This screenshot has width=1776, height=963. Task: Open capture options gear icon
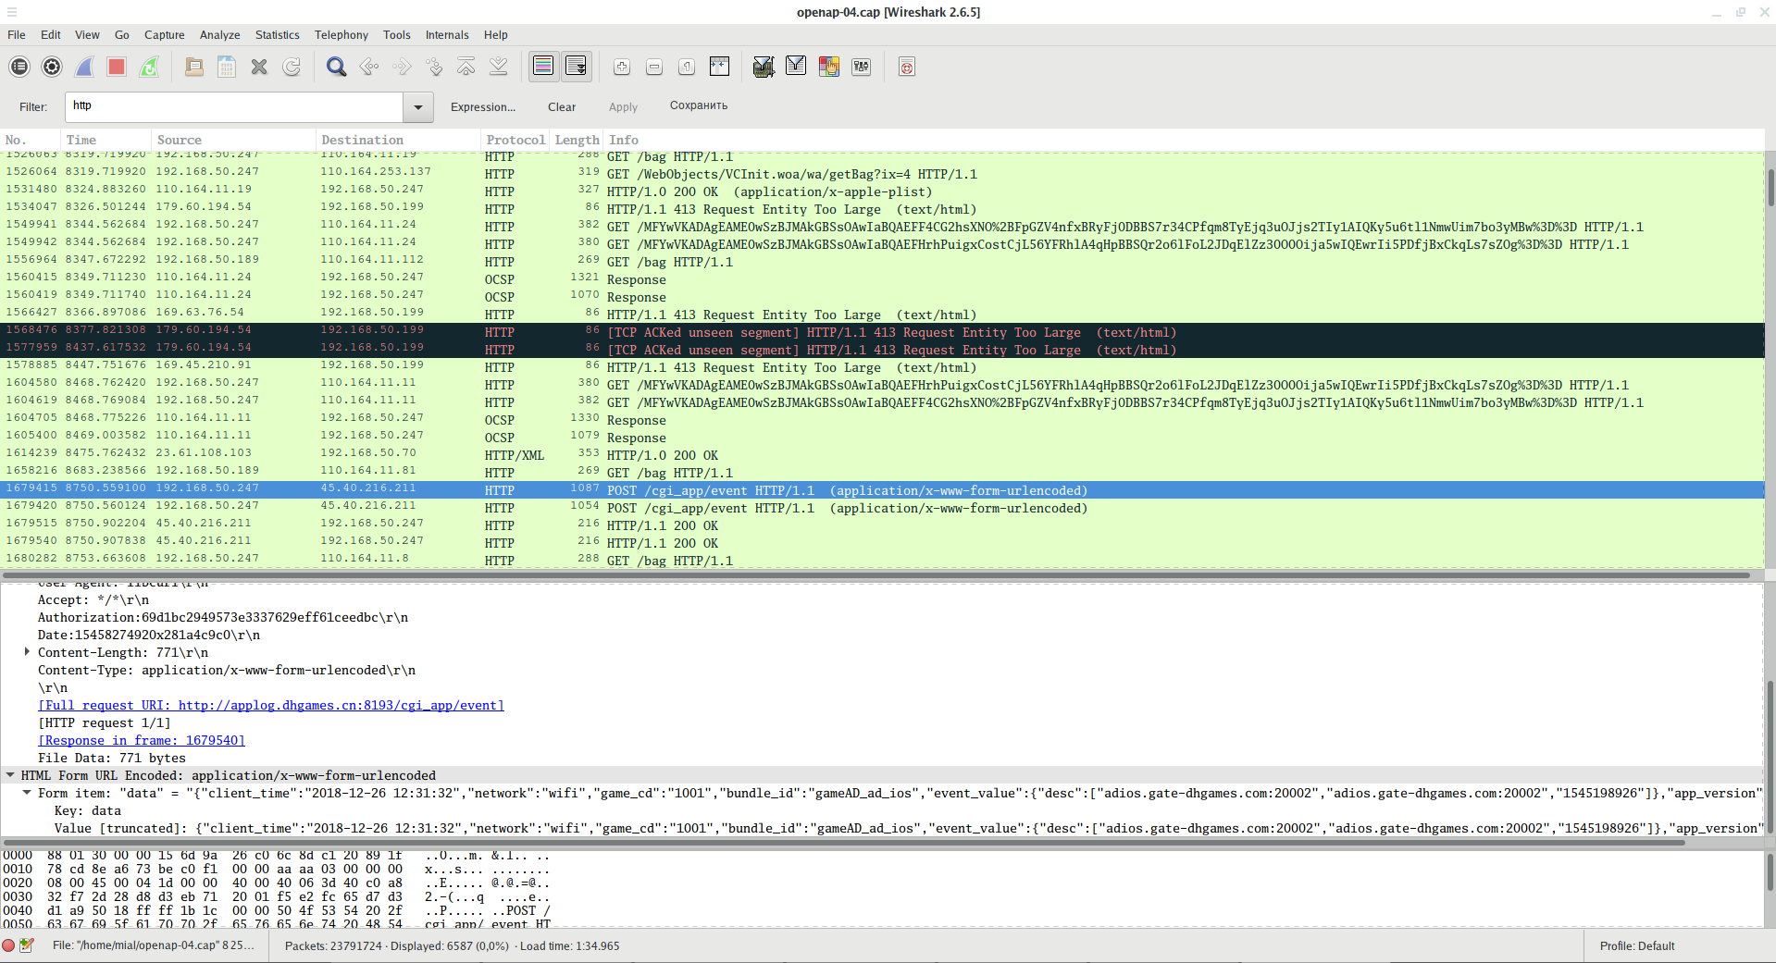tap(52, 67)
